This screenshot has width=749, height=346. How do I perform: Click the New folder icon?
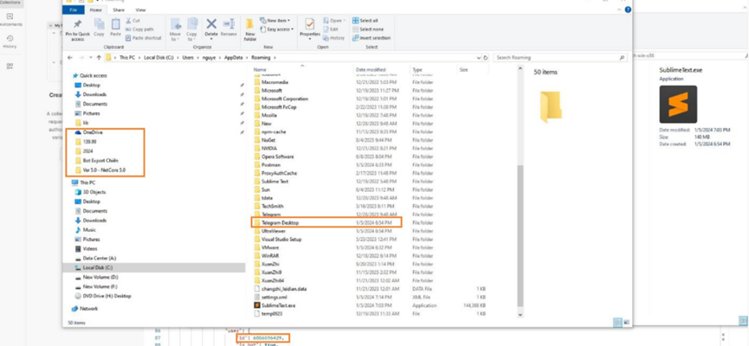coord(249,29)
